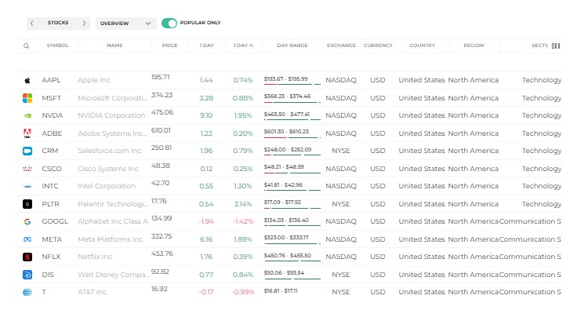Click the Microsoft logo icon
Image resolution: width=577 pixels, height=310 pixels.
(27, 98)
